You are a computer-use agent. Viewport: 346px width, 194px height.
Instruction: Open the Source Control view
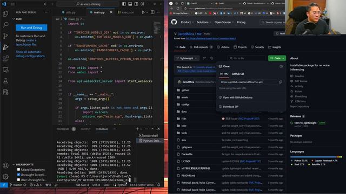coord(5,36)
